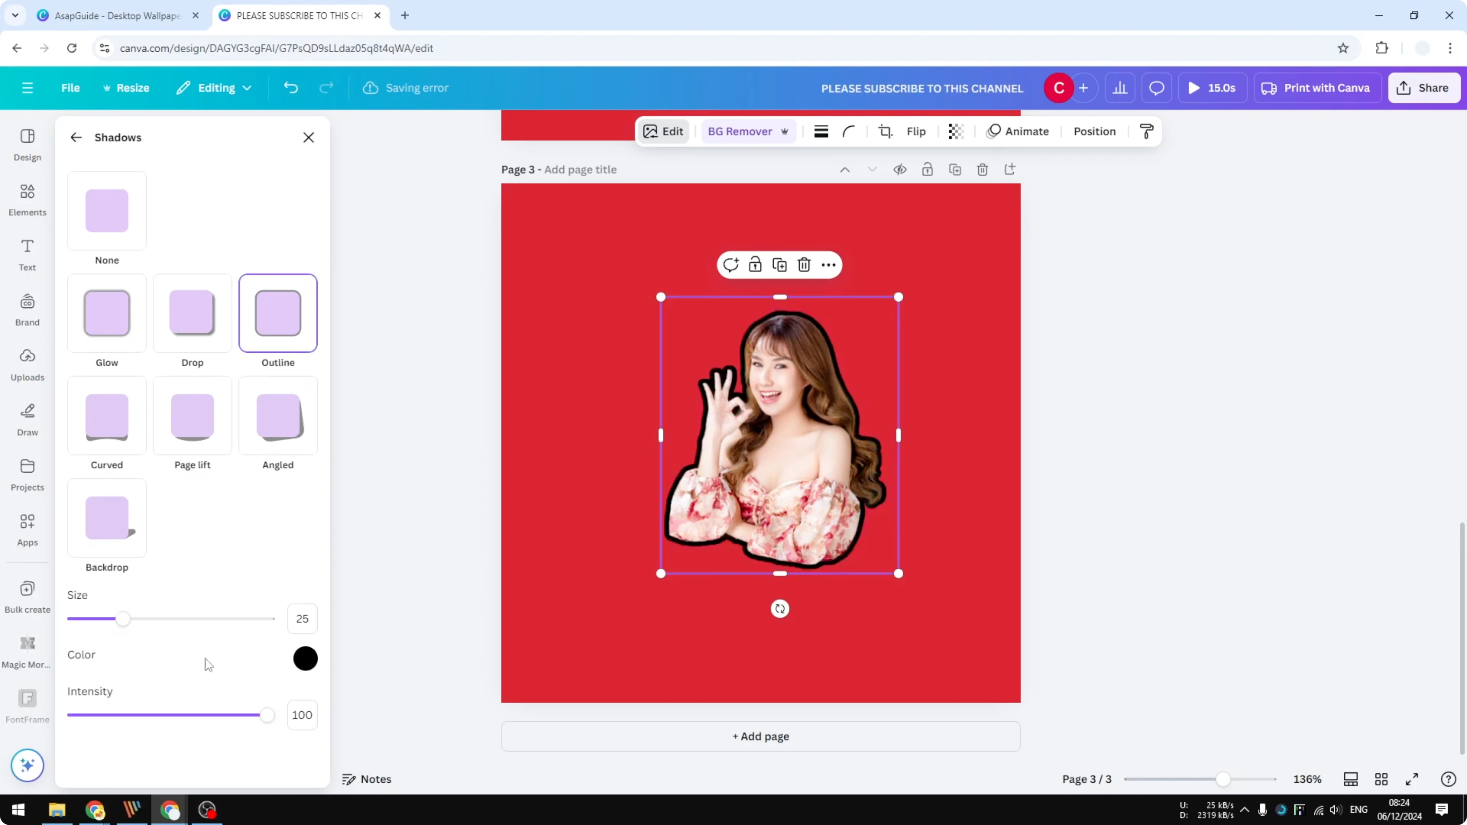
Task: Open image transparency settings via checkerboard icon
Action: (x=955, y=131)
